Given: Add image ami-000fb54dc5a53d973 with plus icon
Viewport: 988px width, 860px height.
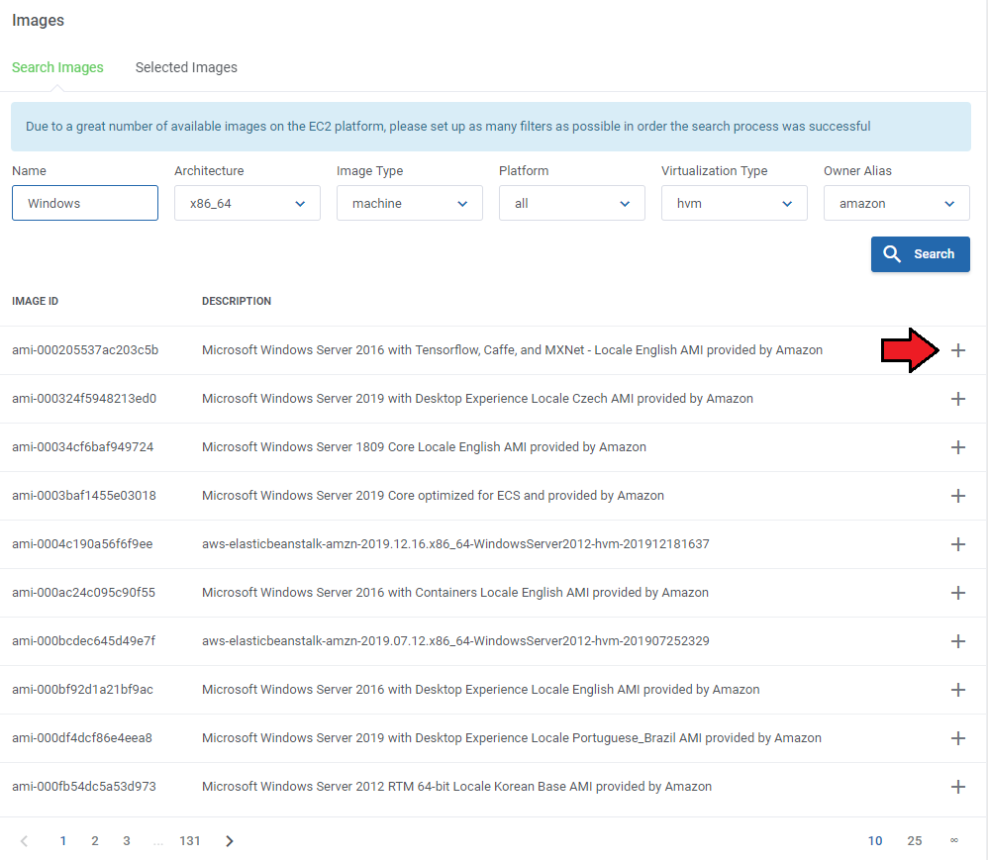Looking at the screenshot, I should coord(957,787).
